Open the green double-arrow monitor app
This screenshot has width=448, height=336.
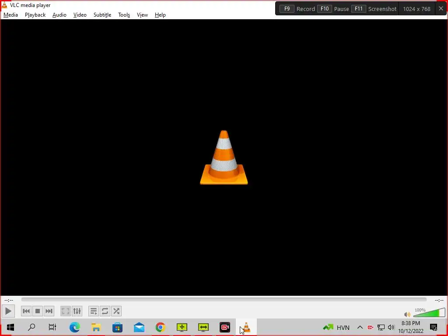point(203,327)
